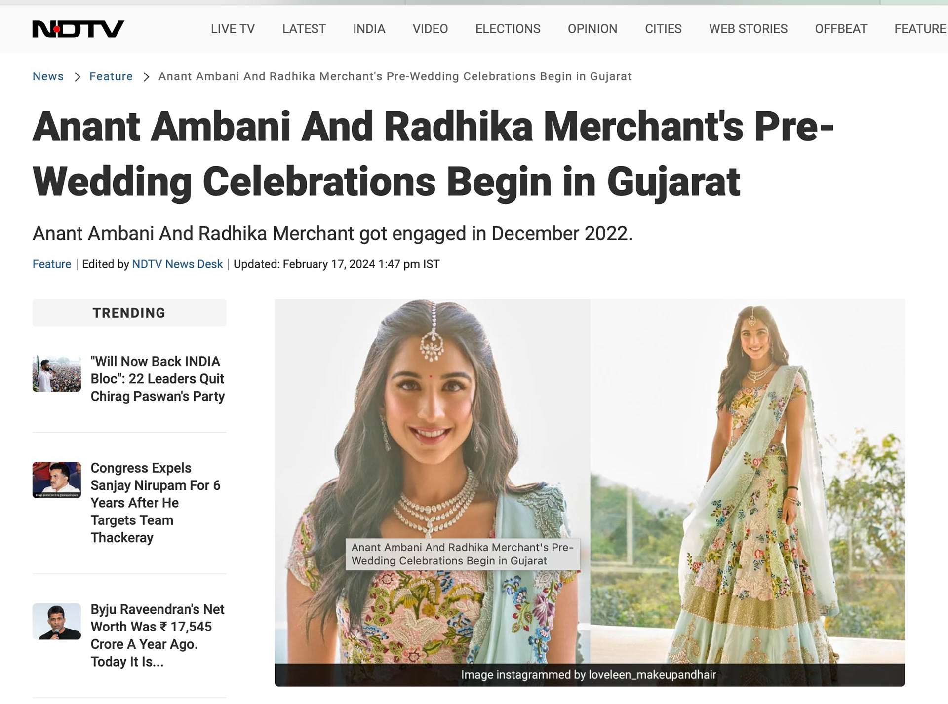The height and width of the screenshot is (704, 948).
Task: Click Feature link in the byline
Action: (52, 264)
